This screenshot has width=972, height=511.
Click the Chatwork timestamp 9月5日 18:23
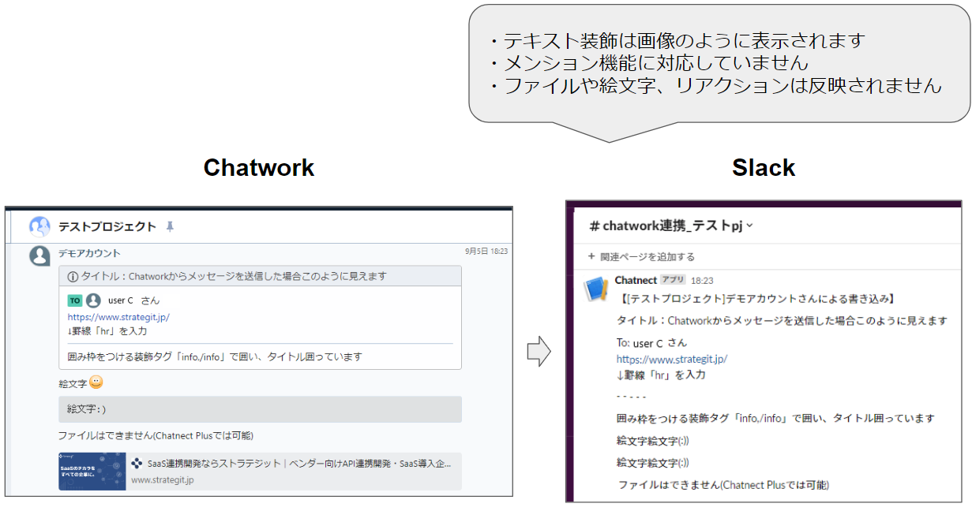486,251
